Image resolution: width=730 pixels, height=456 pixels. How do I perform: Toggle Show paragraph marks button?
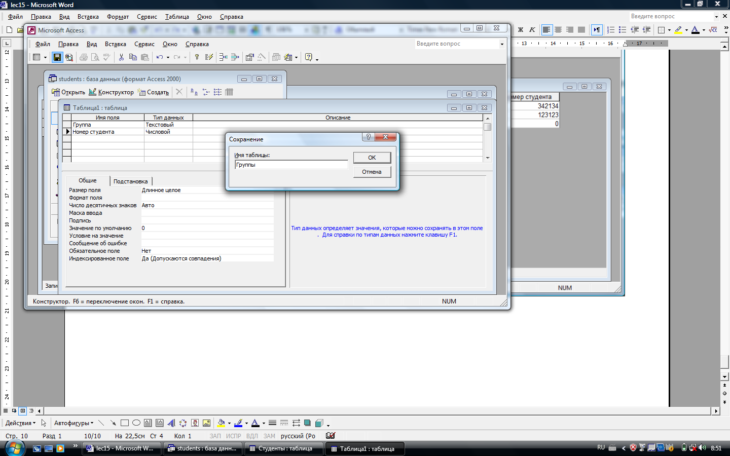pyautogui.click(x=597, y=30)
